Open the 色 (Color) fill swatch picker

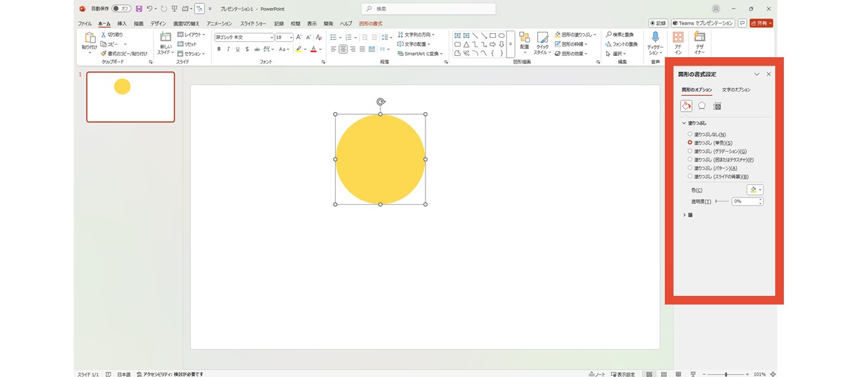(x=755, y=189)
